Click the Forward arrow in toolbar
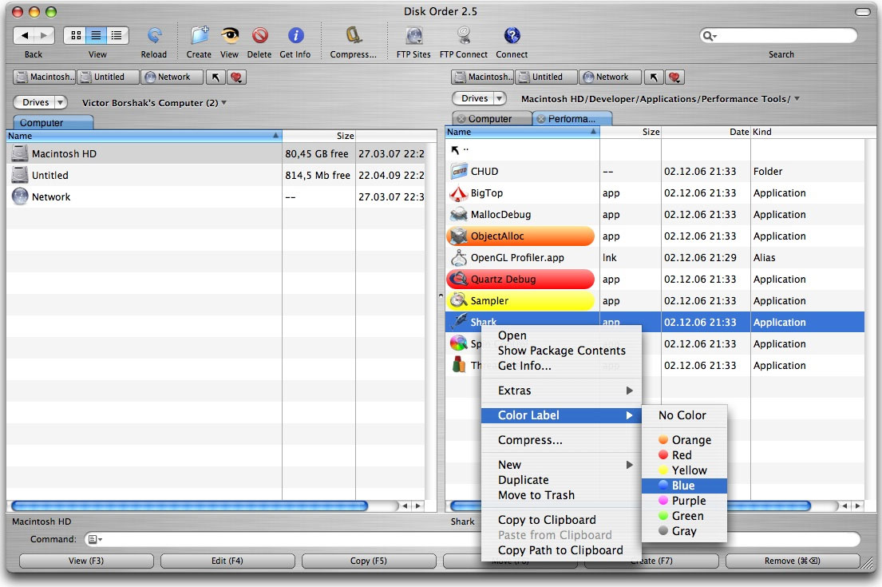Screen dimensions: 882x587 (44, 35)
